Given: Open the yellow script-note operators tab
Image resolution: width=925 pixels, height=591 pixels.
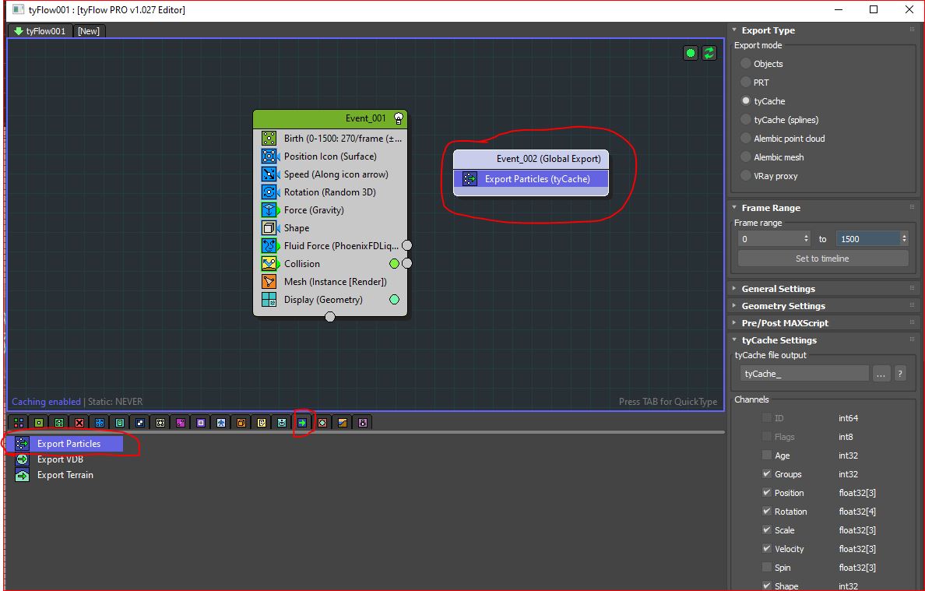Looking at the screenshot, I should (262, 423).
